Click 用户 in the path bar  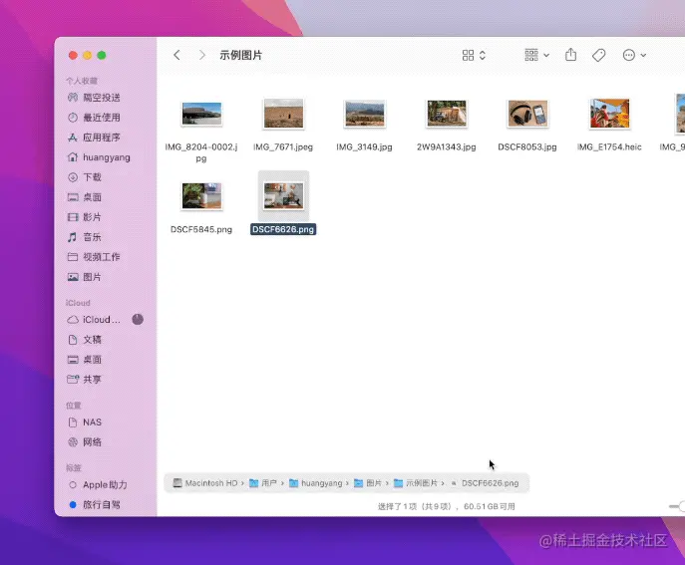pyautogui.click(x=263, y=483)
